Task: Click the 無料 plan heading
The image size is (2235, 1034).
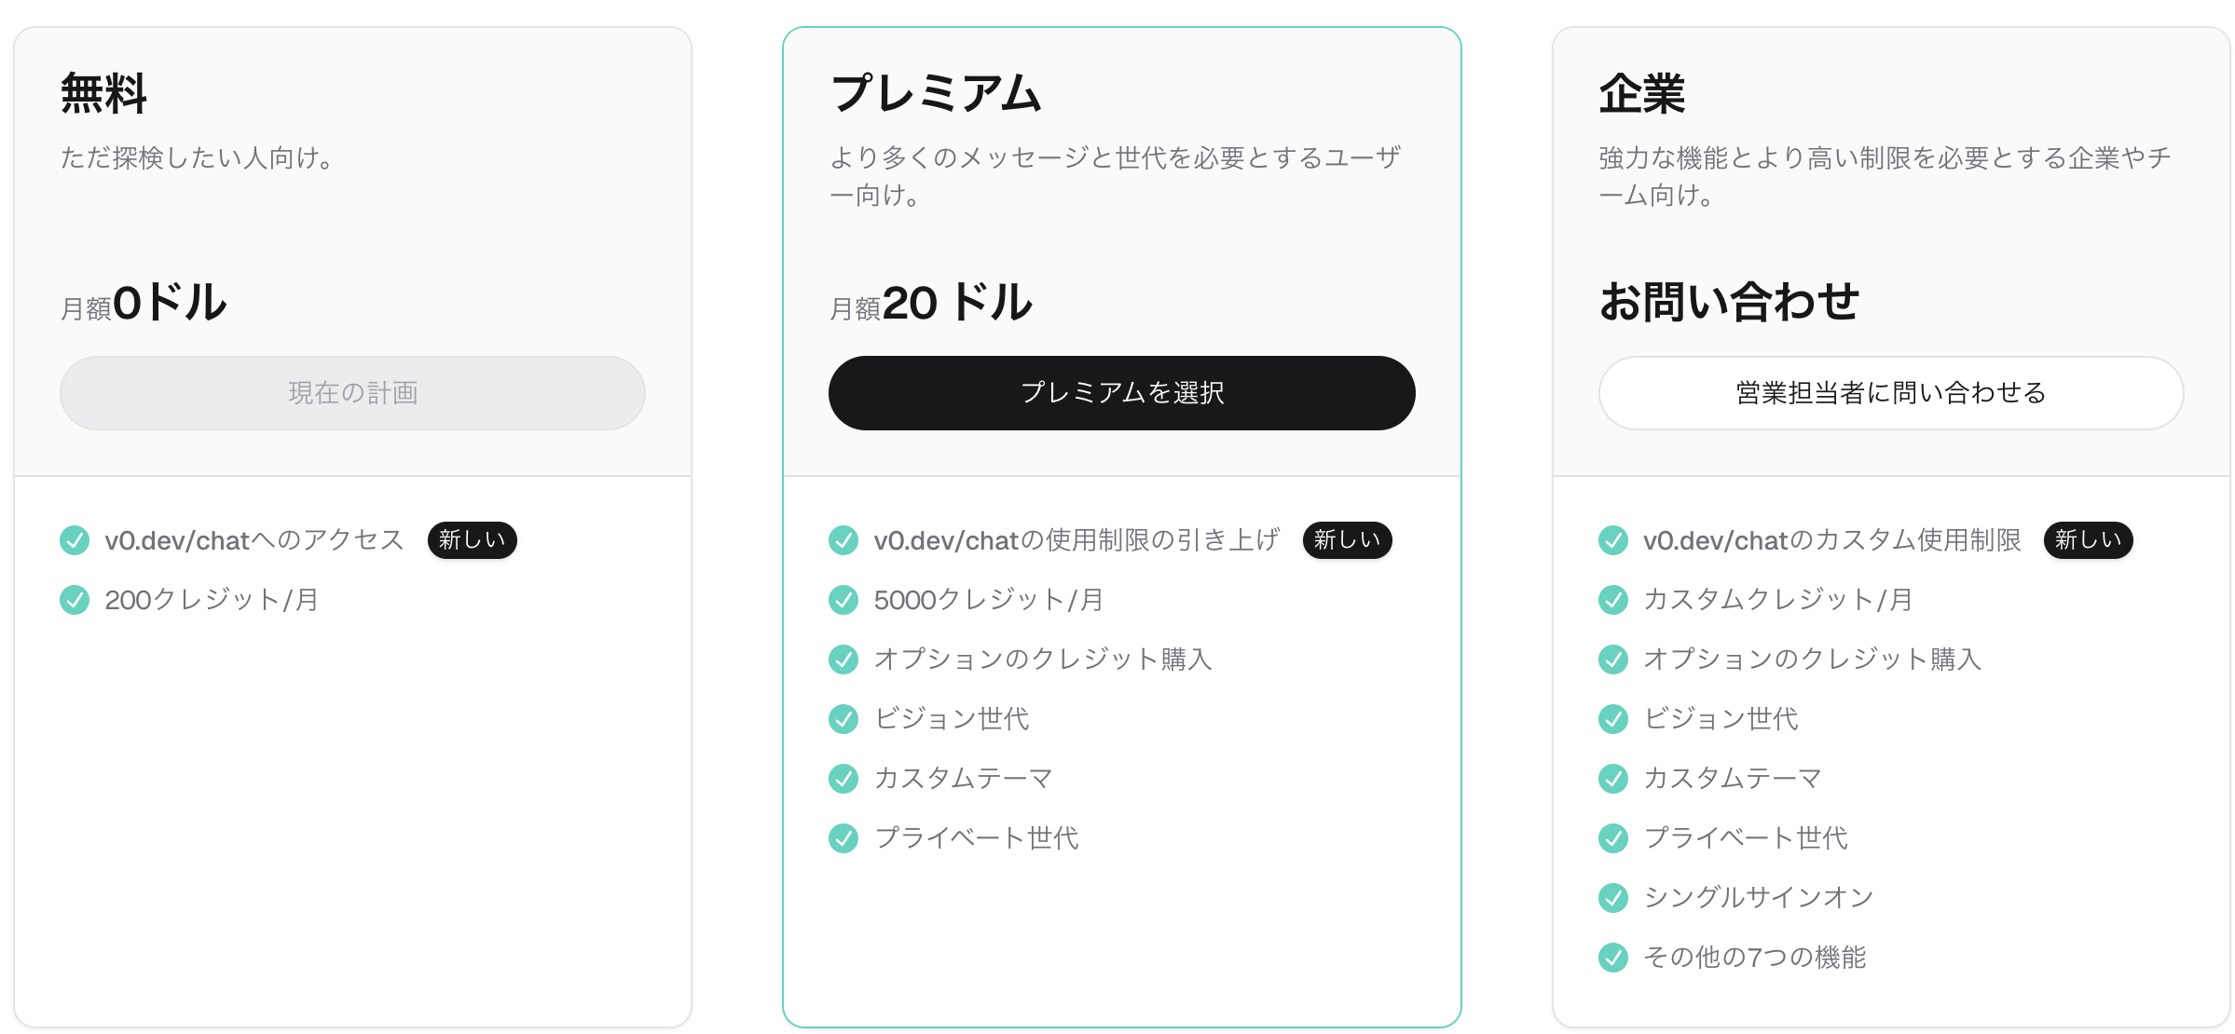Action: tap(103, 94)
